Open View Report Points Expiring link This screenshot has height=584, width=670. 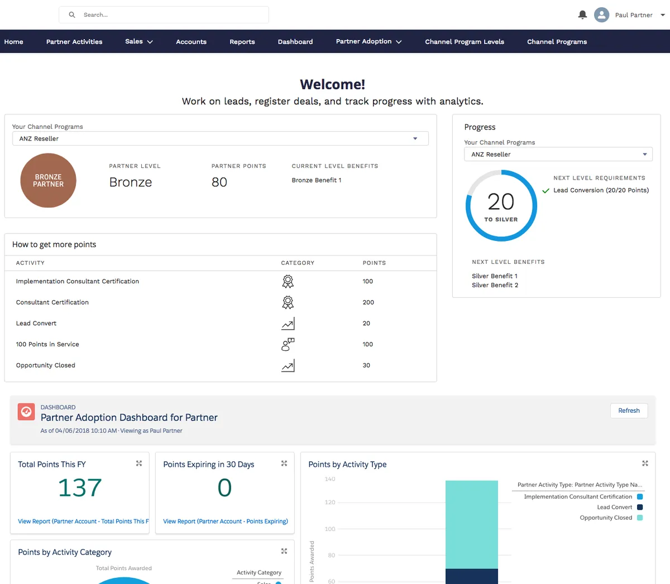tap(226, 522)
